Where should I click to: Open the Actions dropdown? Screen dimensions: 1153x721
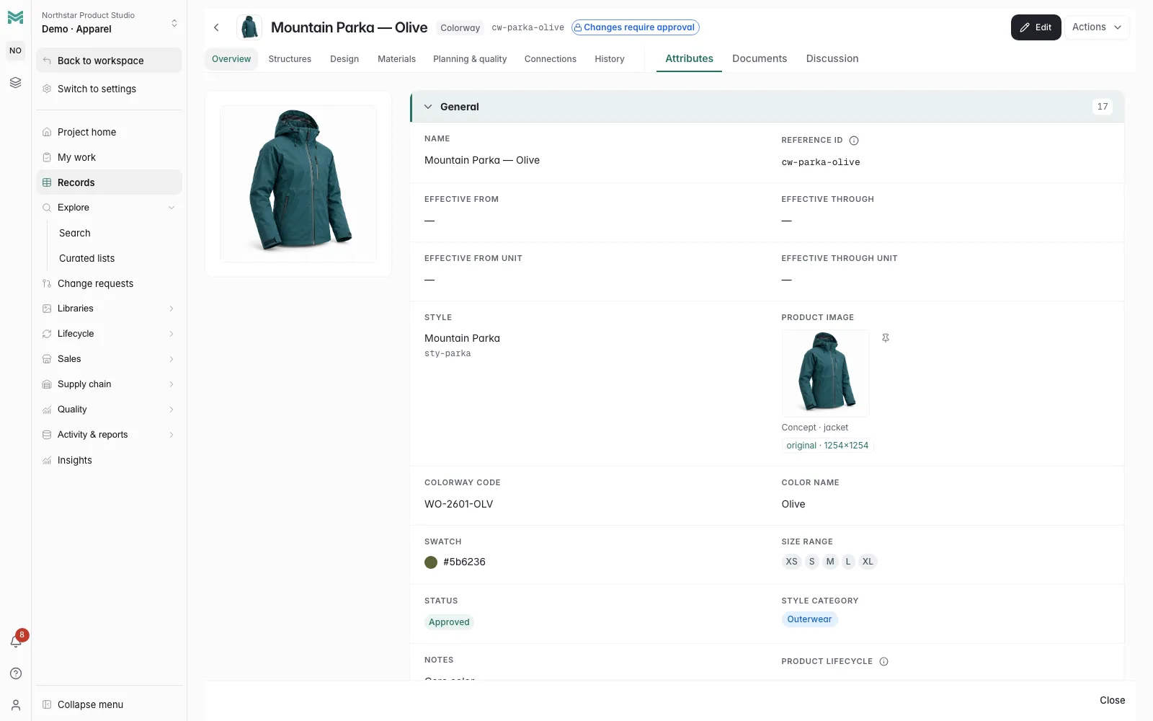tap(1097, 27)
